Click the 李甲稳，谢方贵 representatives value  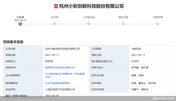tap(140, 68)
